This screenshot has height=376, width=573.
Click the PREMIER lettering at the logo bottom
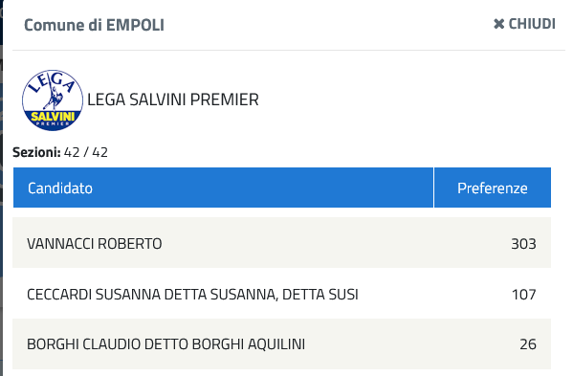[x=53, y=124]
